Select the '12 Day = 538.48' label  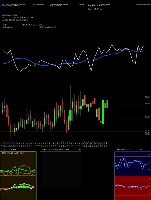pyautogui.click(x=12, y=5)
